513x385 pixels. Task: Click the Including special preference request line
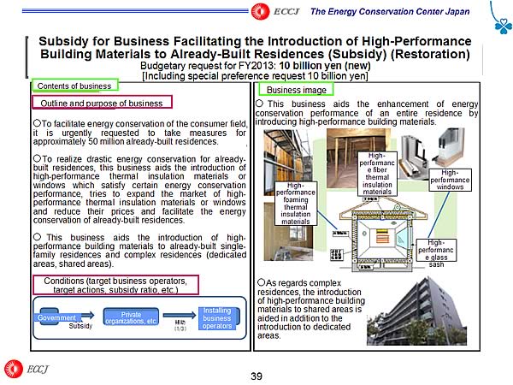[x=255, y=76]
